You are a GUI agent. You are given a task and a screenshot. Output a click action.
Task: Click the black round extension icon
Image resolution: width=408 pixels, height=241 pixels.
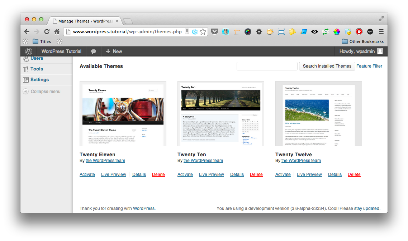370,32
